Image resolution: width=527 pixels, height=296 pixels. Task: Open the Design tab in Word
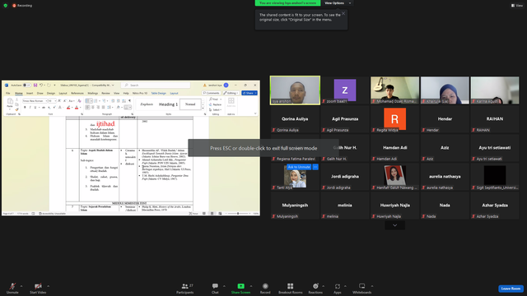pos(51,93)
